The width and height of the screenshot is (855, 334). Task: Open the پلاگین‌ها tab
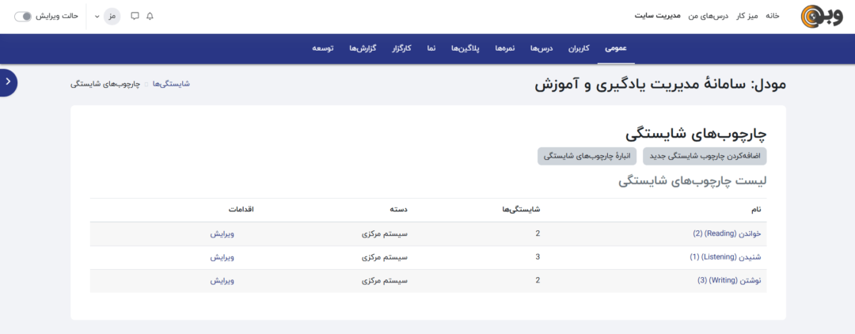(466, 48)
